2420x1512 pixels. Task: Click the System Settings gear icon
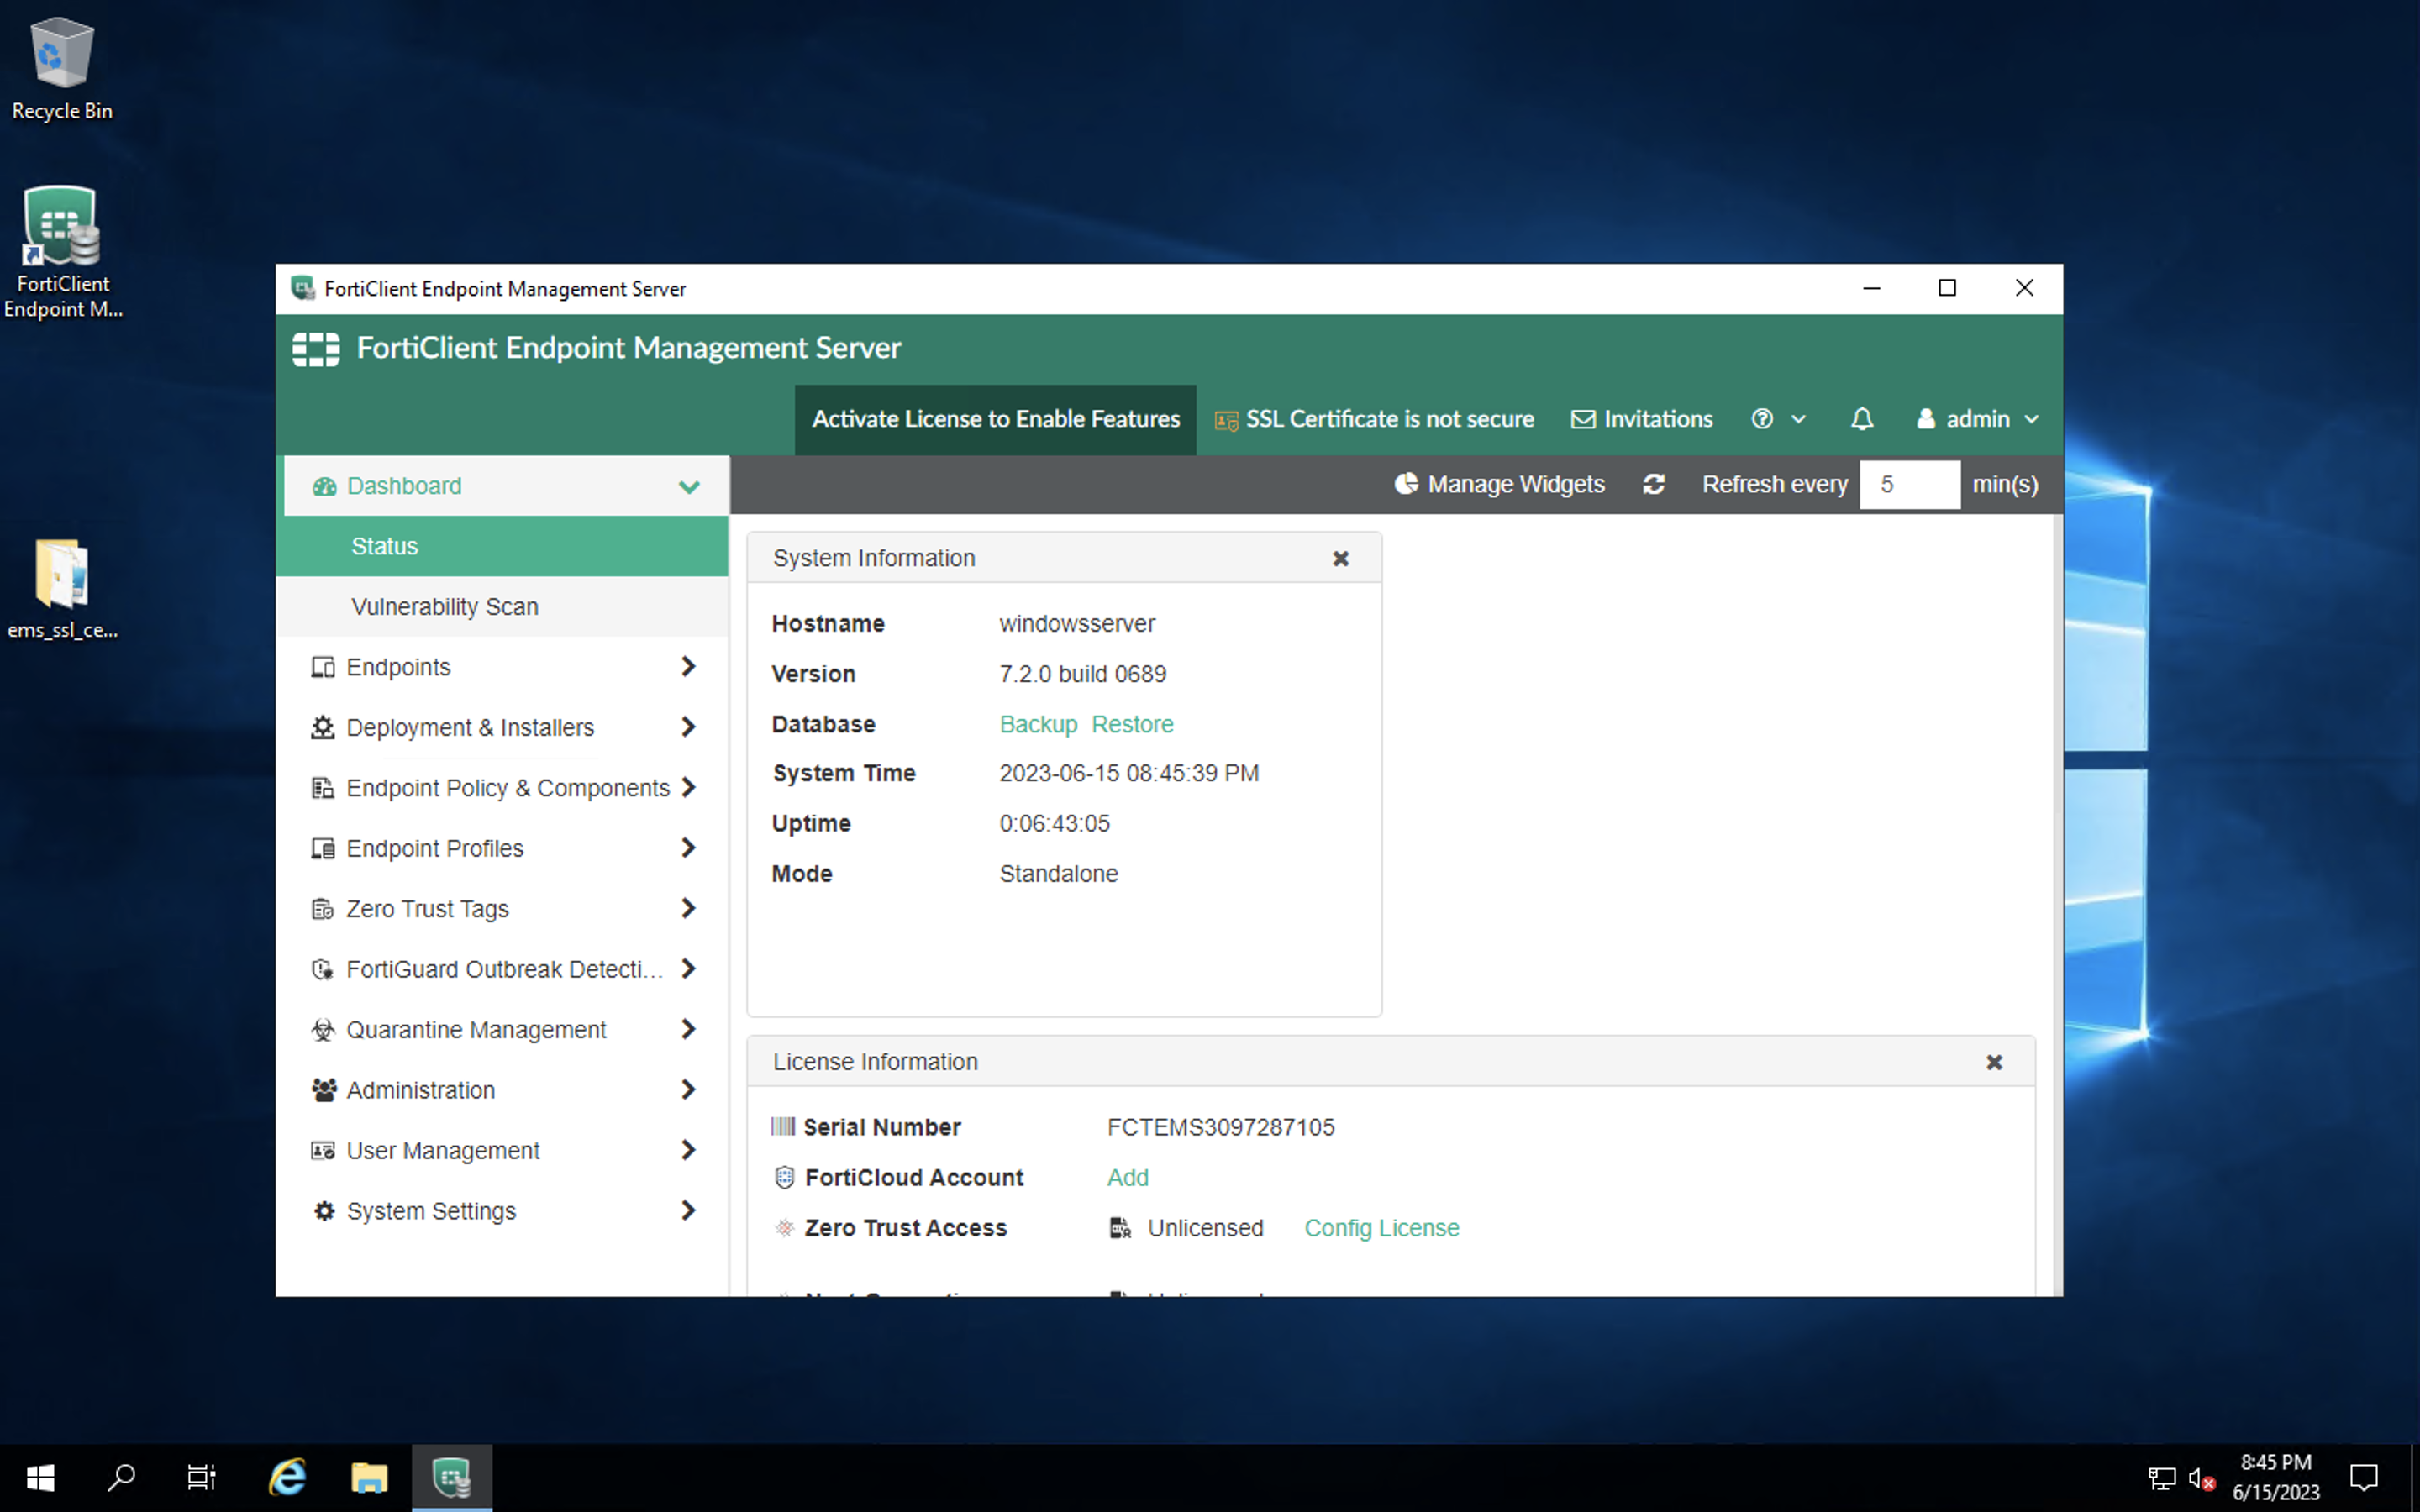[323, 1211]
